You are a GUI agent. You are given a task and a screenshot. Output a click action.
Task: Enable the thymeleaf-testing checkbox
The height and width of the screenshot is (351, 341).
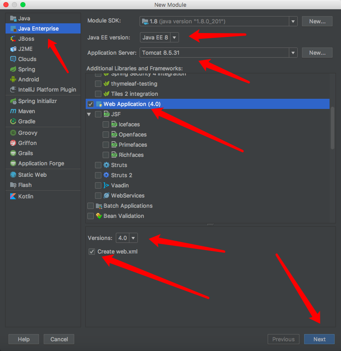[98, 84]
